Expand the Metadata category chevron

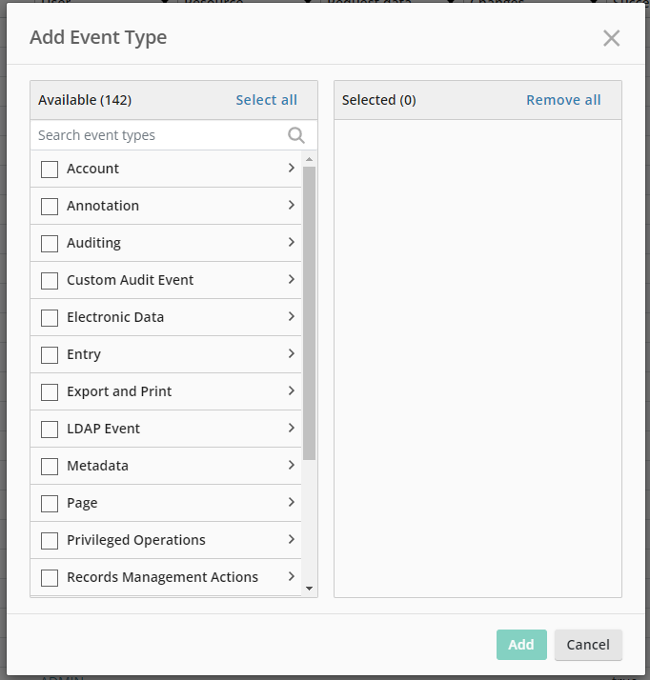click(291, 466)
